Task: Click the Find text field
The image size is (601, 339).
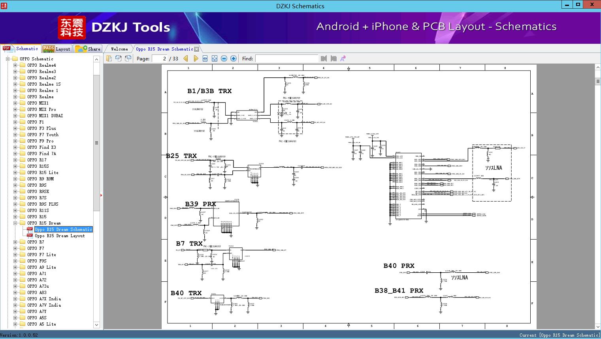Action: click(x=286, y=58)
